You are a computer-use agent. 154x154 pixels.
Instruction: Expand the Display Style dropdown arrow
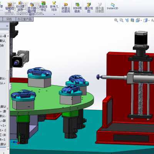click(149, 20)
